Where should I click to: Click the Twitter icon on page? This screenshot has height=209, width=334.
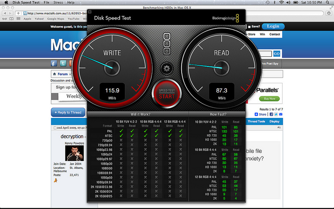click(63, 64)
